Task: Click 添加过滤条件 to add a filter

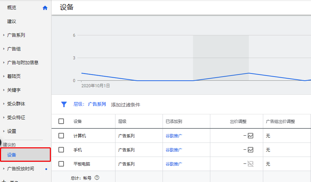Action: point(125,105)
